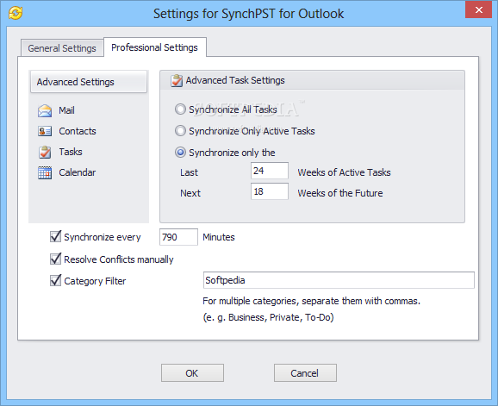Image resolution: width=498 pixels, height=406 pixels.
Task: Disable the Category Filter checkbox
Action: point(56,280)
